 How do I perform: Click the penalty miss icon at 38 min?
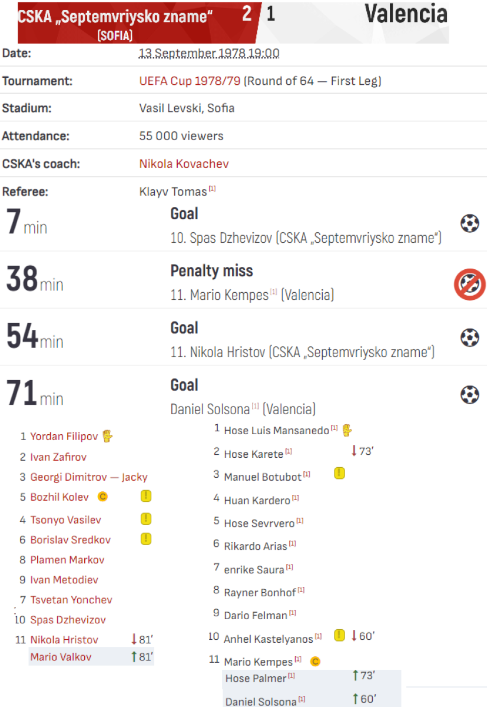469,285
